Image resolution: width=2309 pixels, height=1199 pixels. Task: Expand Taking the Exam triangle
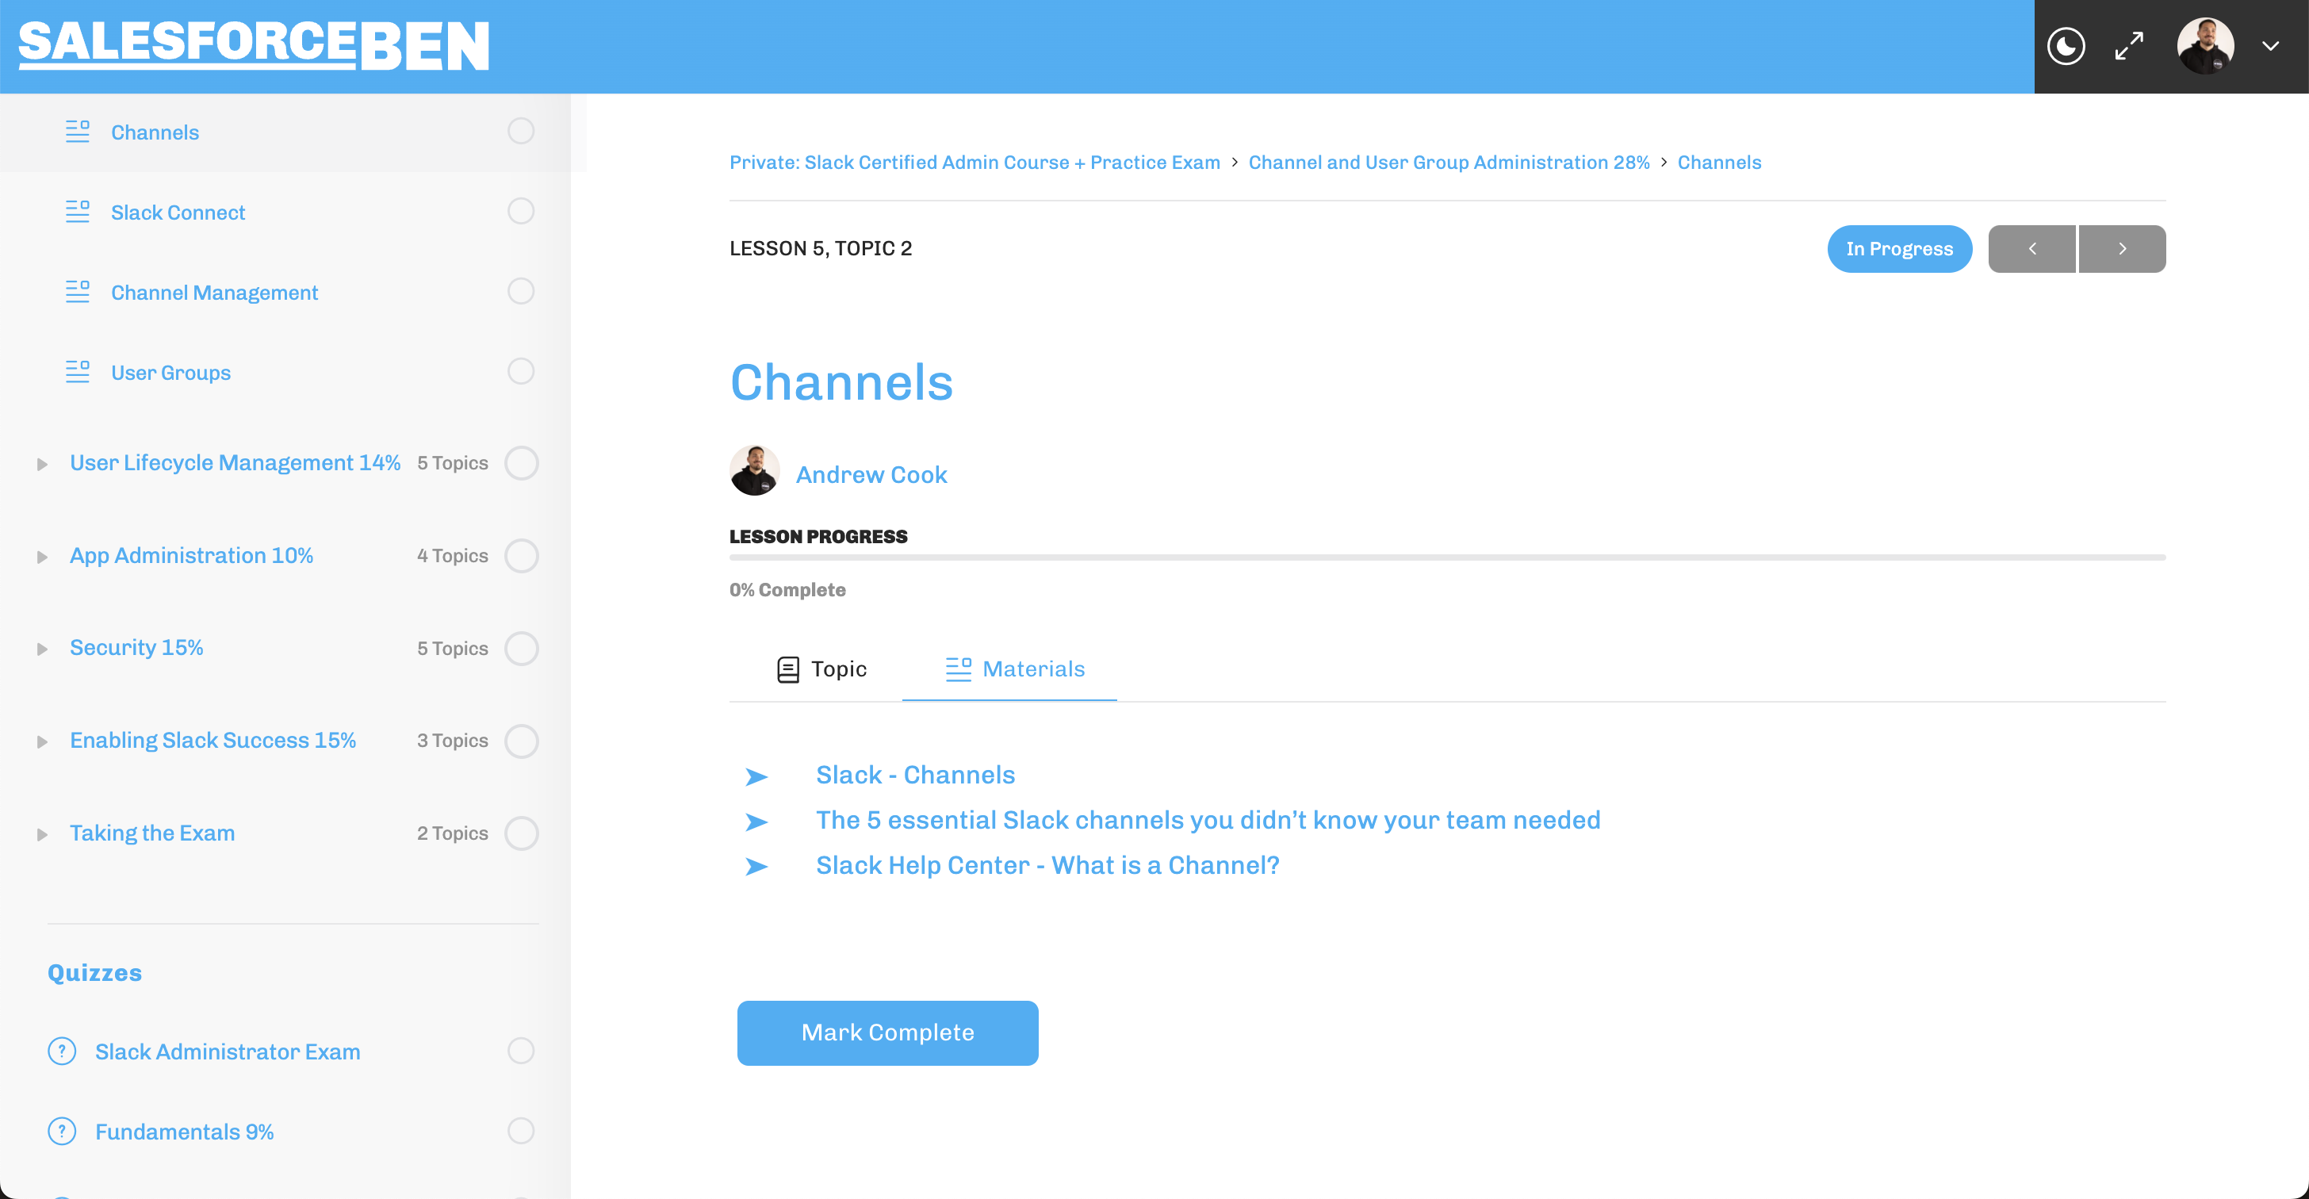tap(41, 835)
